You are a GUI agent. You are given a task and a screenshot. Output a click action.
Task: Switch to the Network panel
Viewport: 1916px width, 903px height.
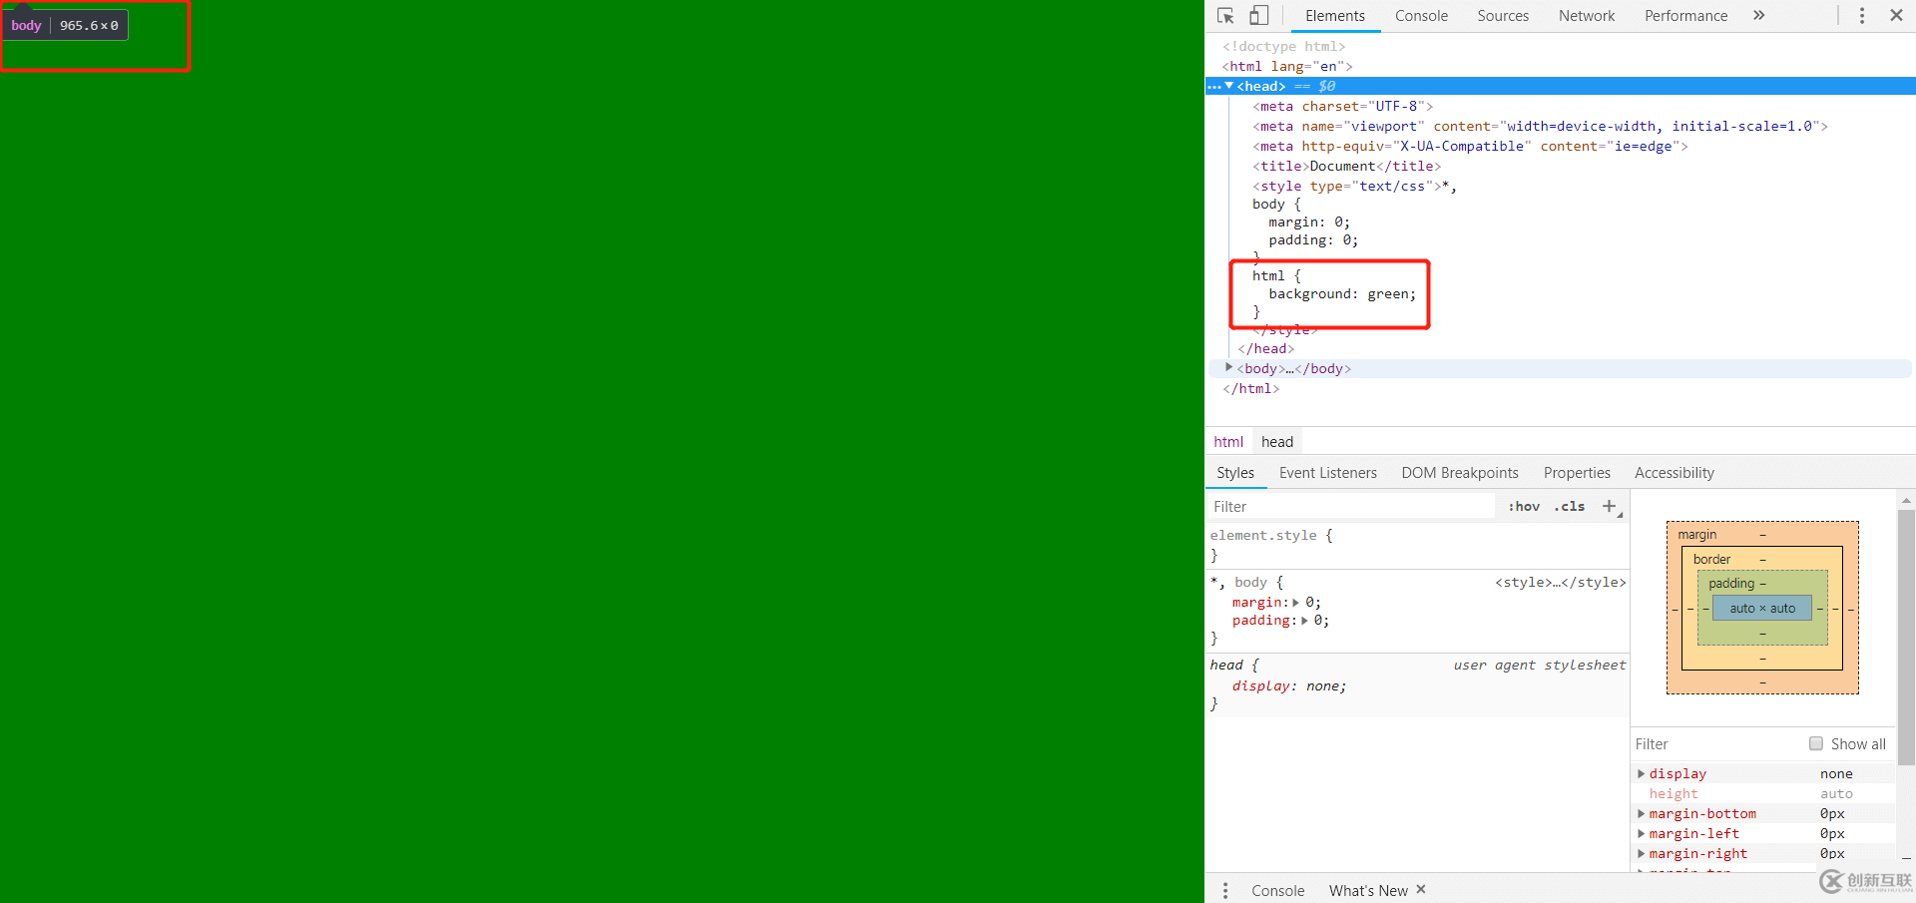coord(1586,15)
